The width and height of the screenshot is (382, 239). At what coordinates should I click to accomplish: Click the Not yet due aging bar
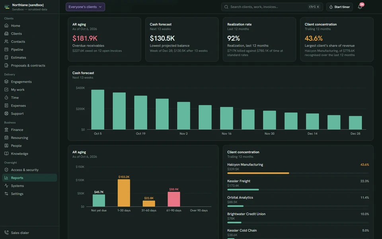99,200
